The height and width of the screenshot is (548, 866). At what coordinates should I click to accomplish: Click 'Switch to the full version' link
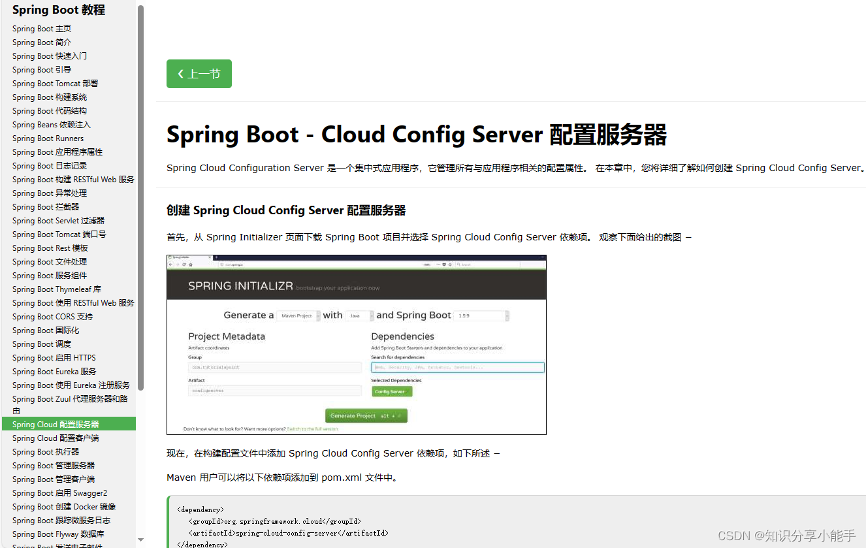312,429
